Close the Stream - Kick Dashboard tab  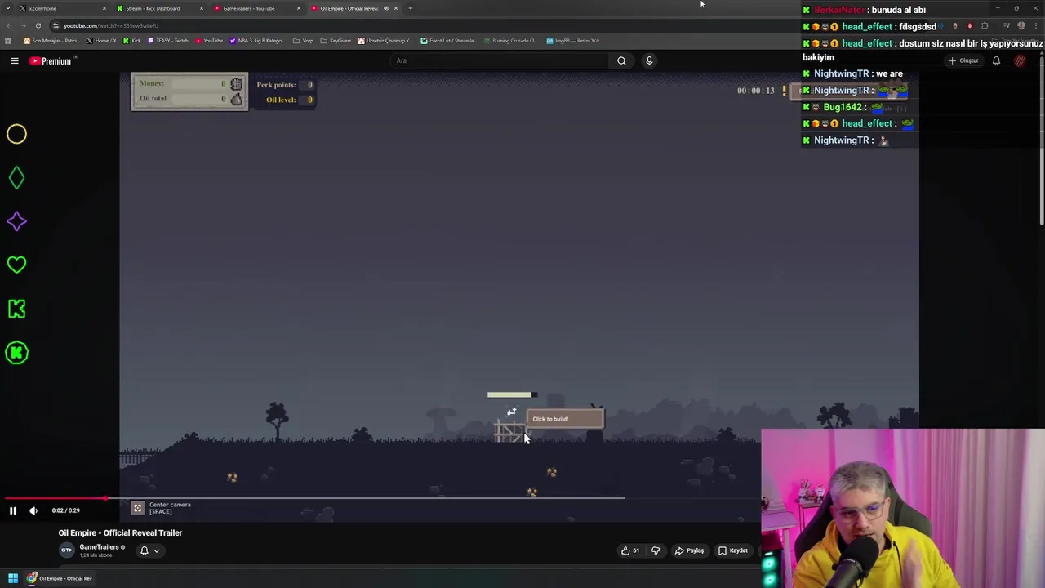(201, 8)
